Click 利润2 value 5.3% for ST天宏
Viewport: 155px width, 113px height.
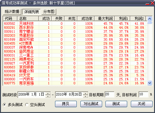click(140, 75)
